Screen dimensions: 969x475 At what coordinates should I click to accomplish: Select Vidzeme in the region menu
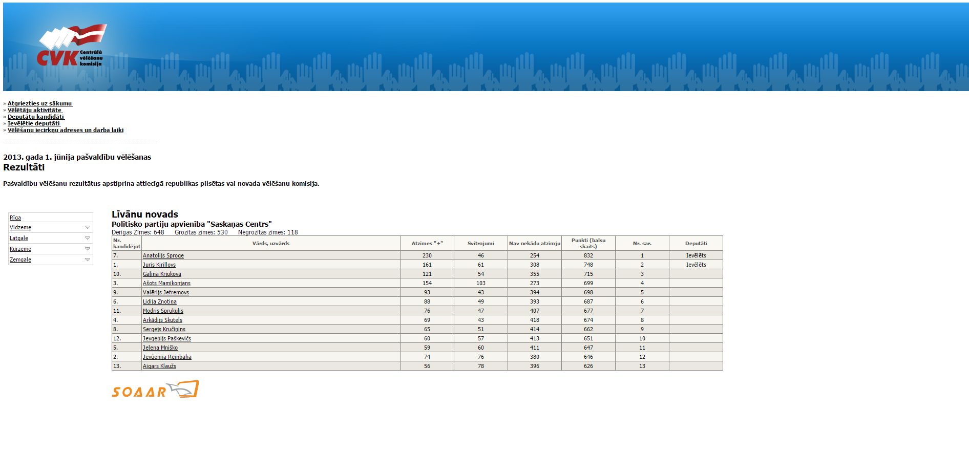point(20,227)
